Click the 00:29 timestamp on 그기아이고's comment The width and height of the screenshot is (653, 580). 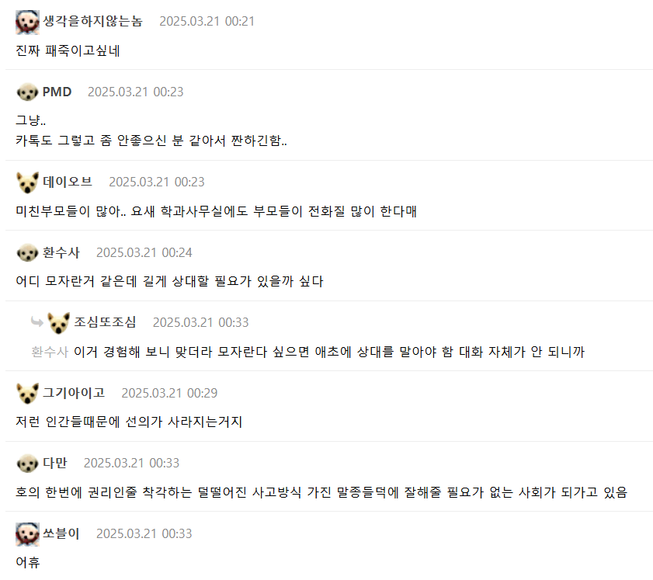tap(169, 393)
